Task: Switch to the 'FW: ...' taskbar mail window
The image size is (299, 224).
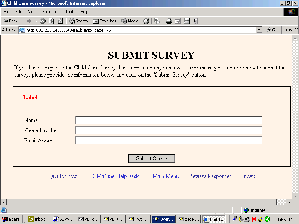Action: [x=139, y=219]
